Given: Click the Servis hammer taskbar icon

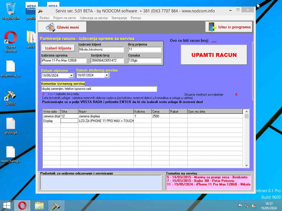Looking at the screenshot, I should click(56, 206).
